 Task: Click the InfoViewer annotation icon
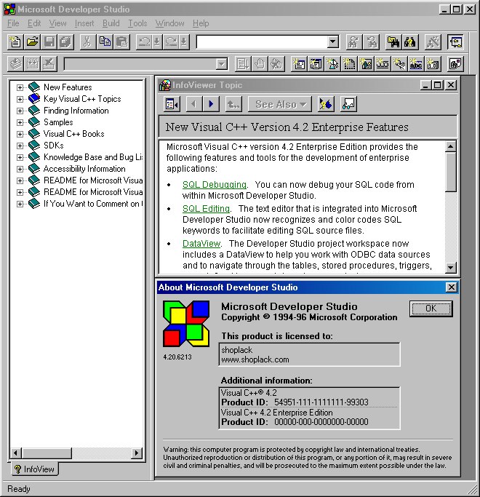(348, 104)
